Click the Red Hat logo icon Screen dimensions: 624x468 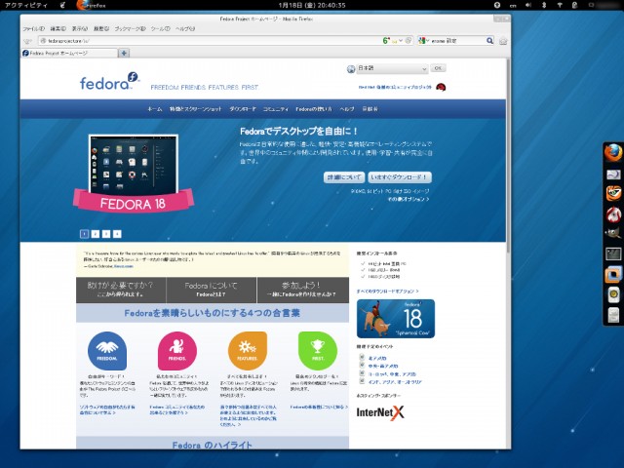click(441, 87)
